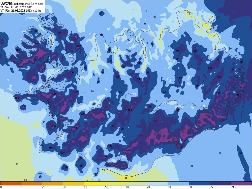Click the map value '95' in central Iceland
This screenshot has height=189, width=252.
tap(165, 92)
